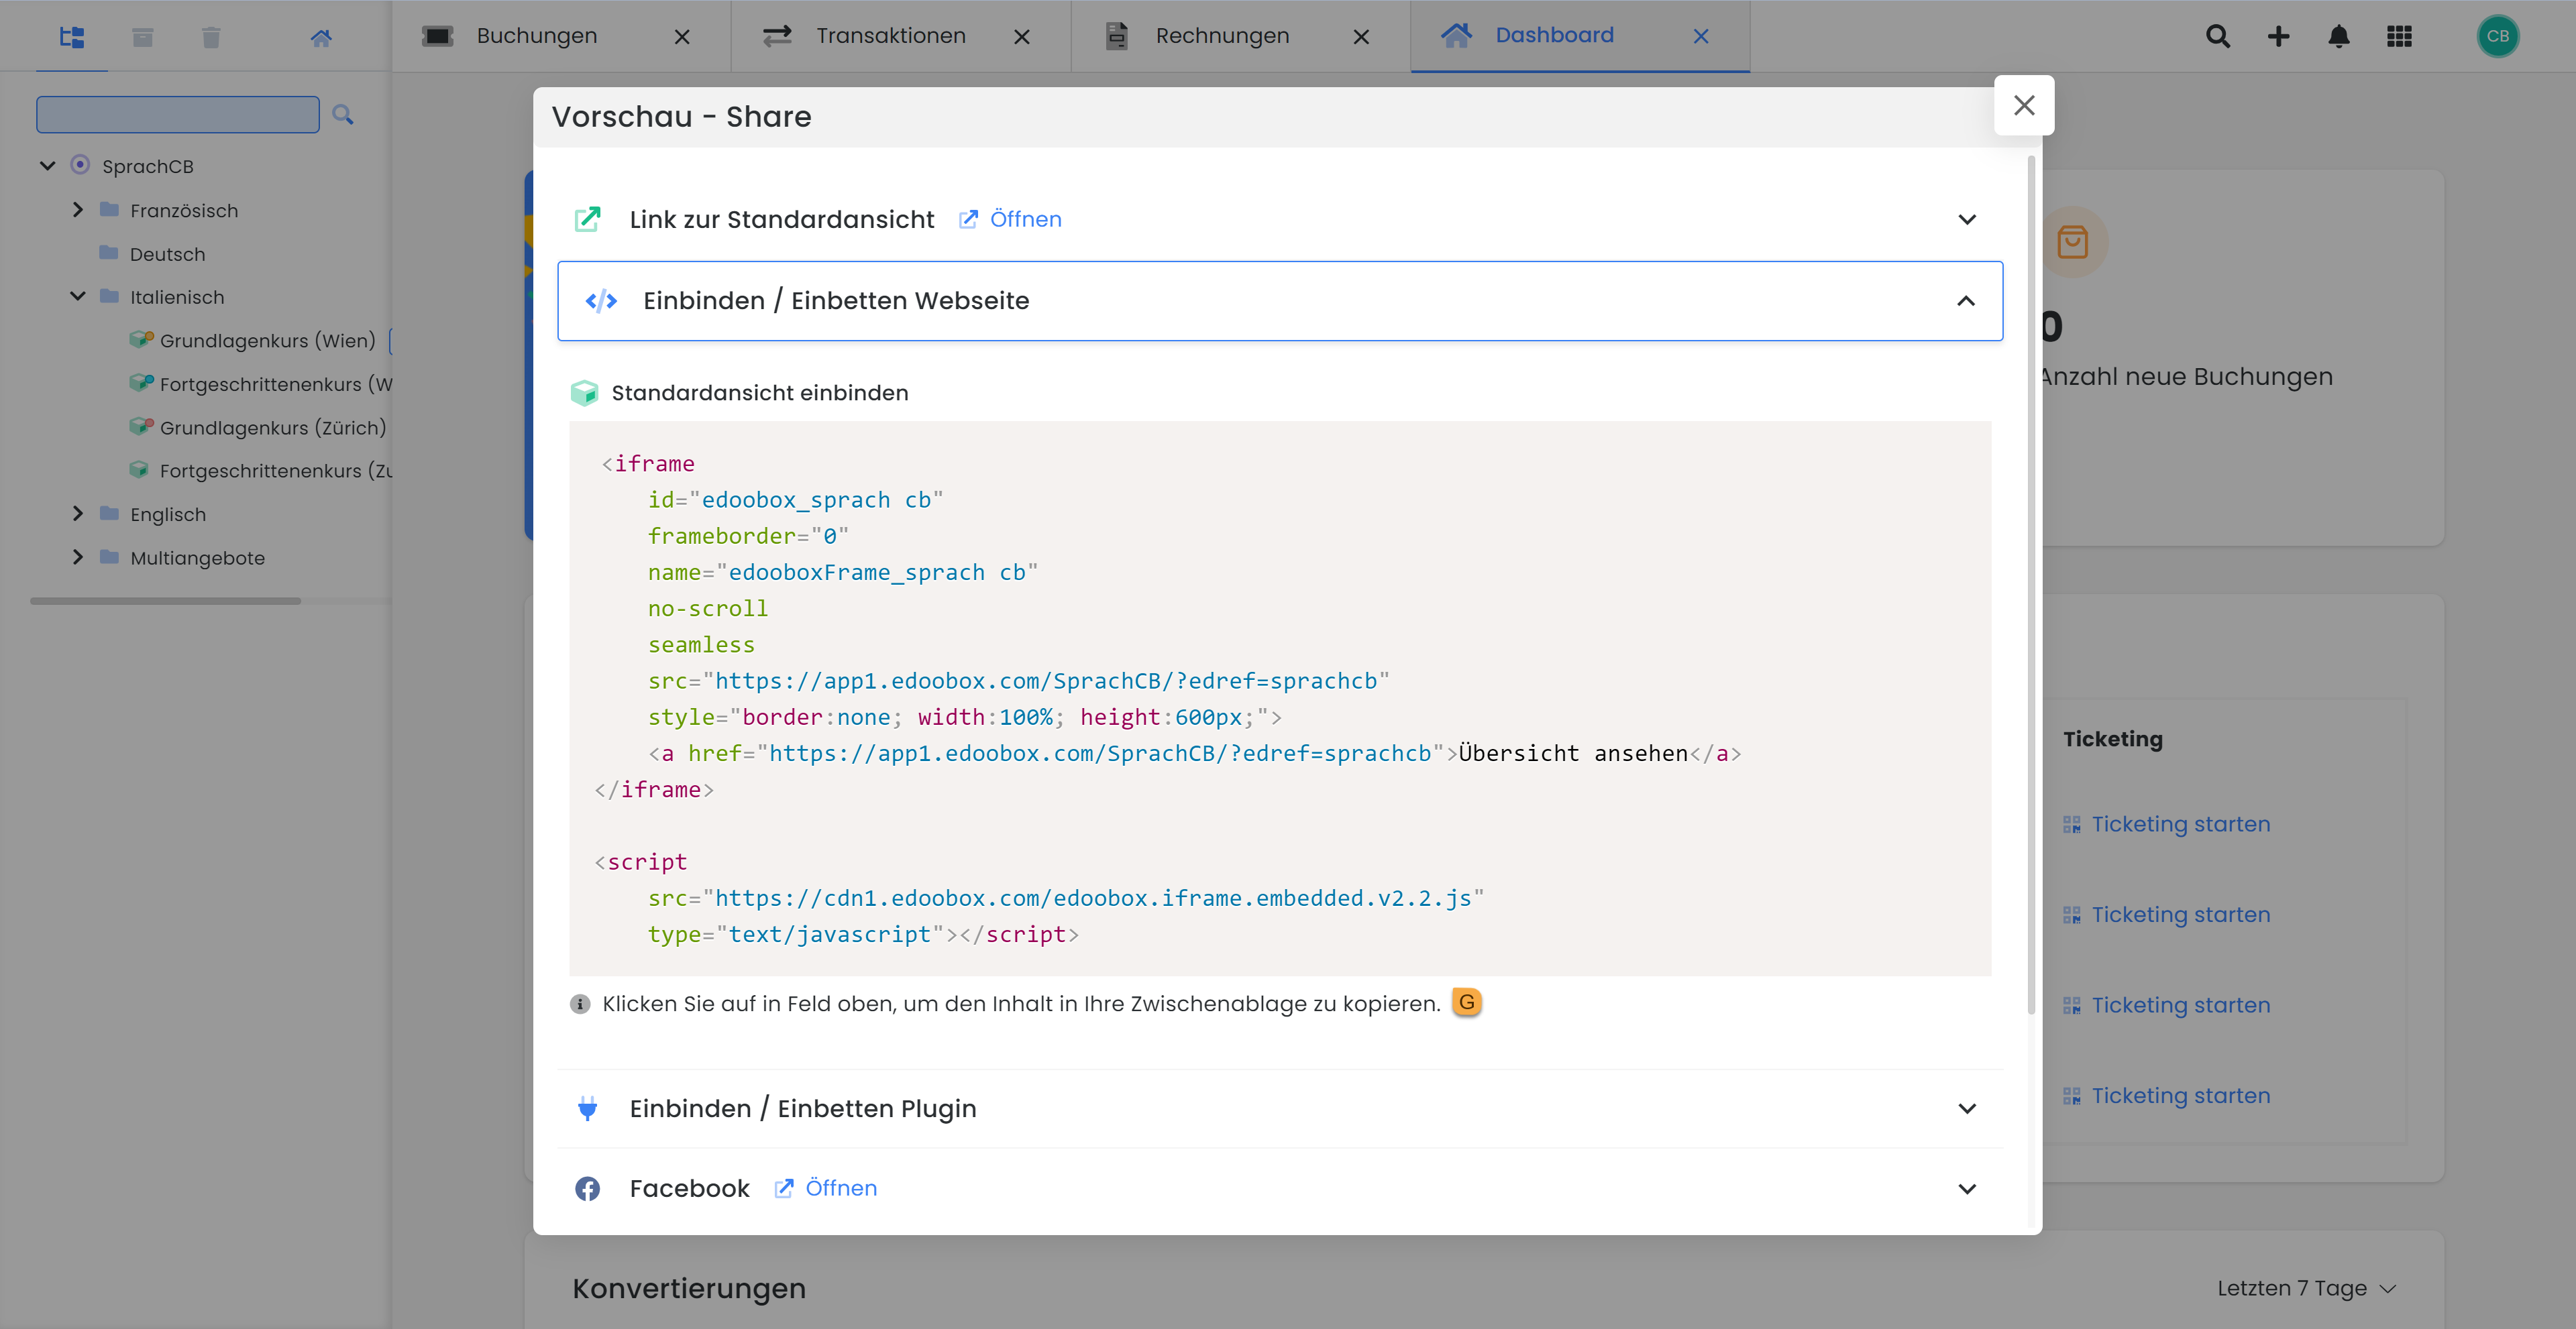Image resolution: width=2576 pixels, height=1329 pixels.
Task: Click the search magnifier icon in top bar
Action: pyautogui.click(x=2217, y=36)
